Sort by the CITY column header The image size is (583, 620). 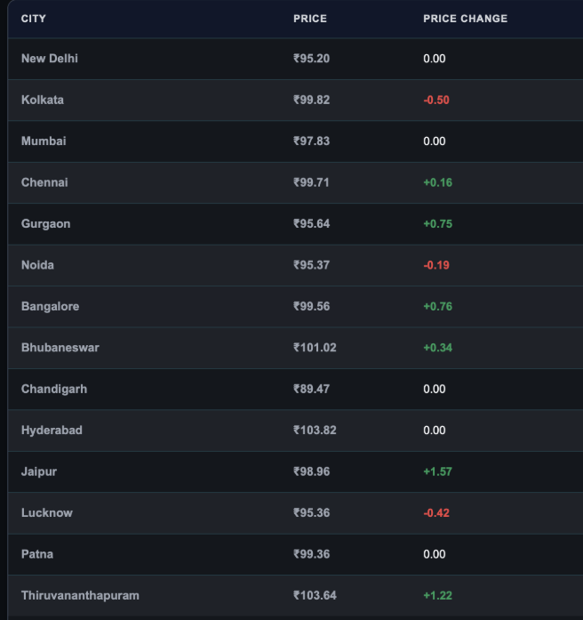(34, 19)
